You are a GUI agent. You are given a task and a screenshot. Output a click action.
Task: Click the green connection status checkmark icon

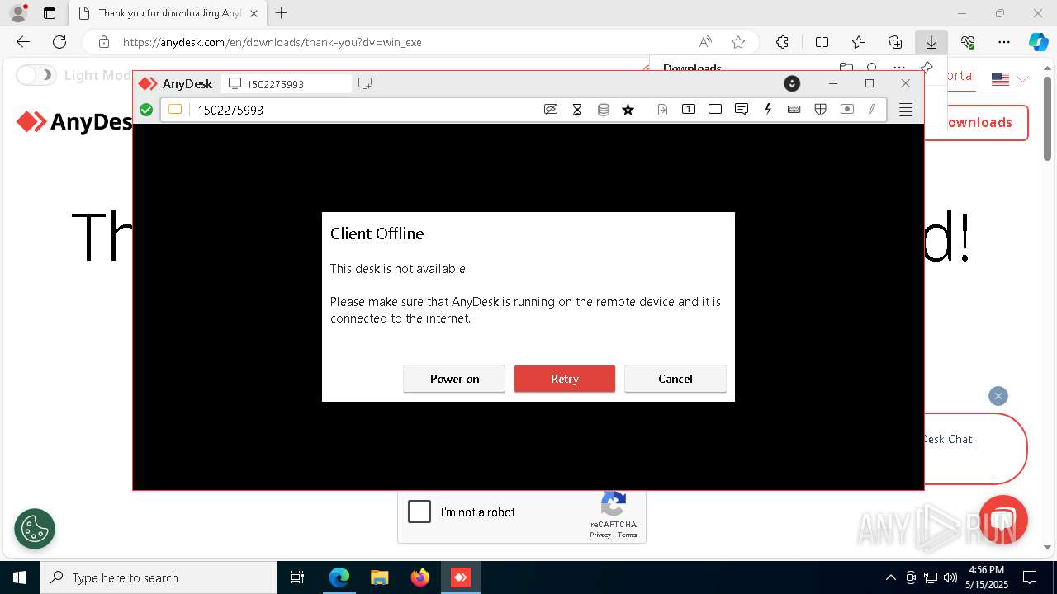(146, 110)
